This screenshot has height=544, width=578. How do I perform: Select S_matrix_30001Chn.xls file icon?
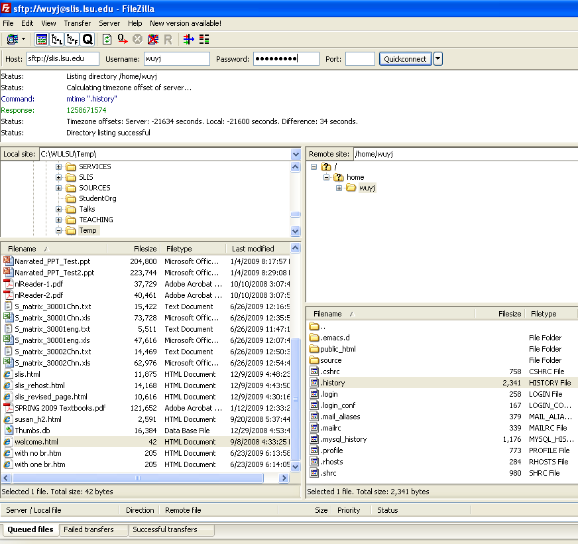point(8,317)
